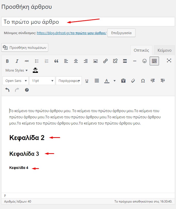The image size is (176, 209).
Task: Apply italic formatting to text
Action: tap(17, 61)
